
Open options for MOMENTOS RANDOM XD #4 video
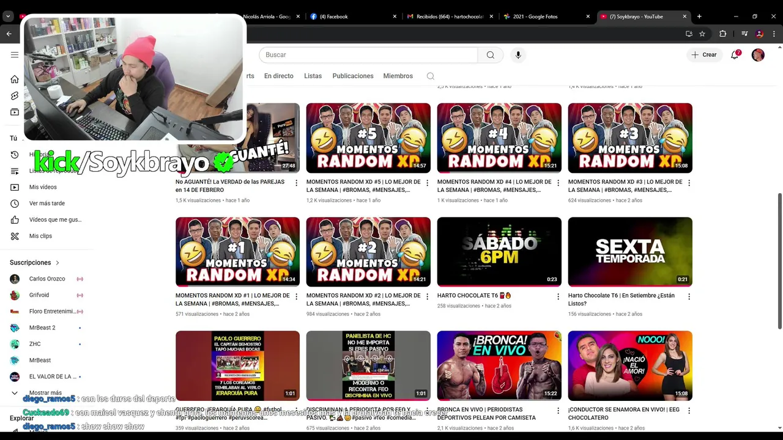coord(558,183)
